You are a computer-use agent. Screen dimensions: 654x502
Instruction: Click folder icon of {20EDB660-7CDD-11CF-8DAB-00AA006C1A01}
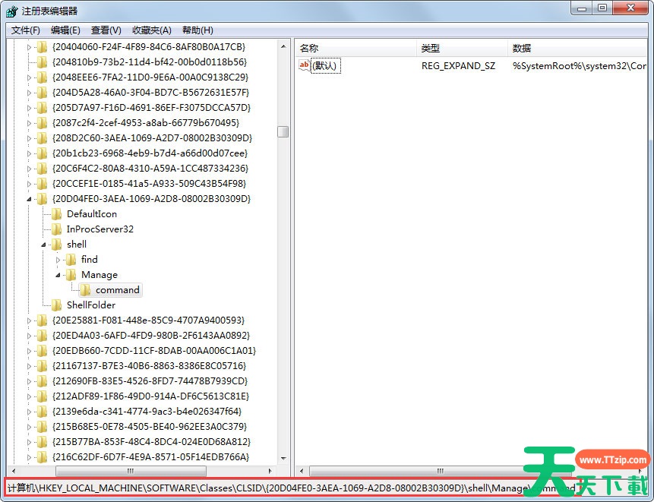[42, 351]
